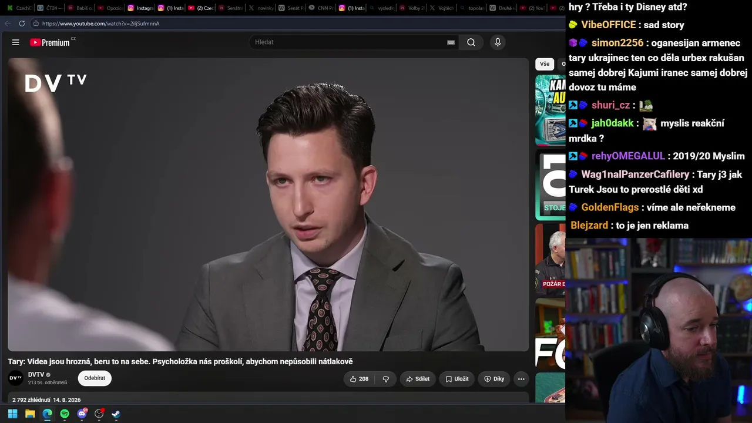Open the first recommended video thumbnail
This screenshot has height=423, width=752.
point(550,110)
